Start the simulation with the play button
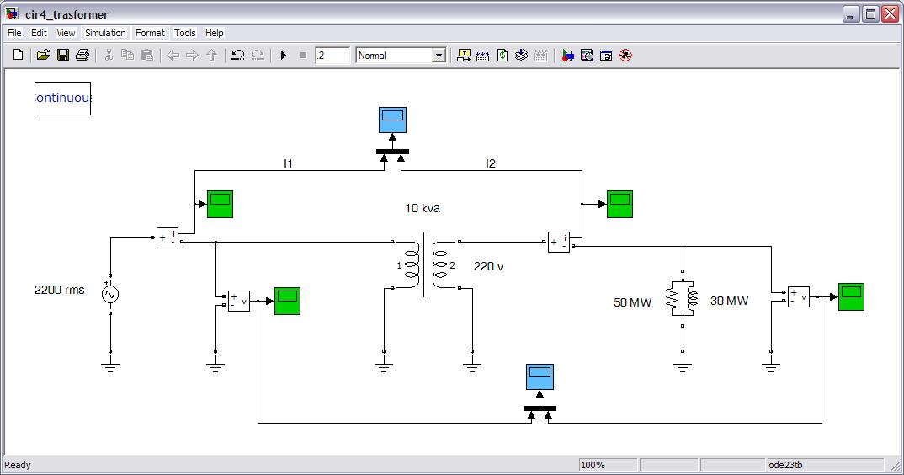The width and height of the screenshot is (904, 475). [x=284, y=56]
